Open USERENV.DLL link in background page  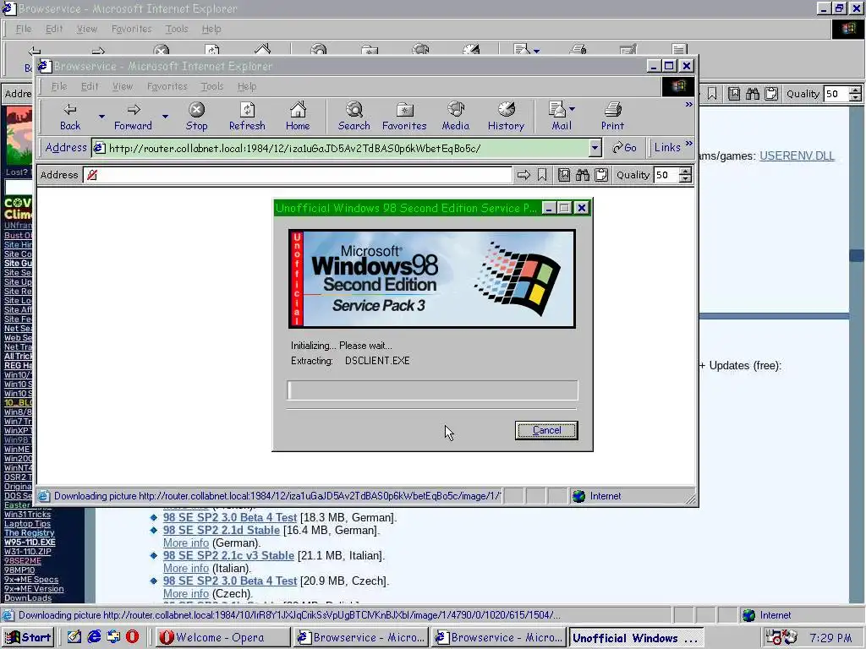[797, 155]
